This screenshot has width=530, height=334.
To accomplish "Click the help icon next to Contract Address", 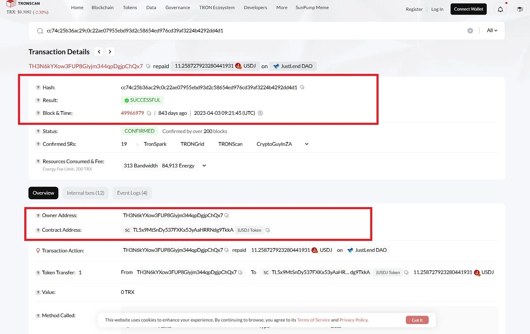I will tap(38, 230).
